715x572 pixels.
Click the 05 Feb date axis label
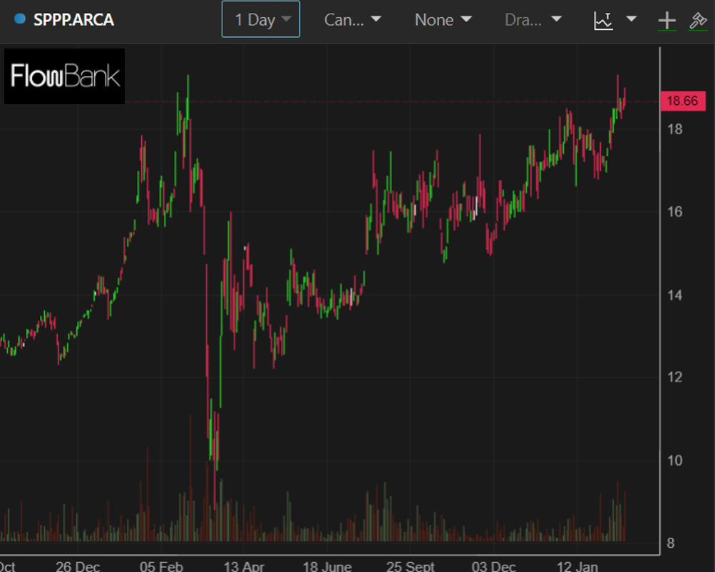pyautogui.click(x=161, y=566)
